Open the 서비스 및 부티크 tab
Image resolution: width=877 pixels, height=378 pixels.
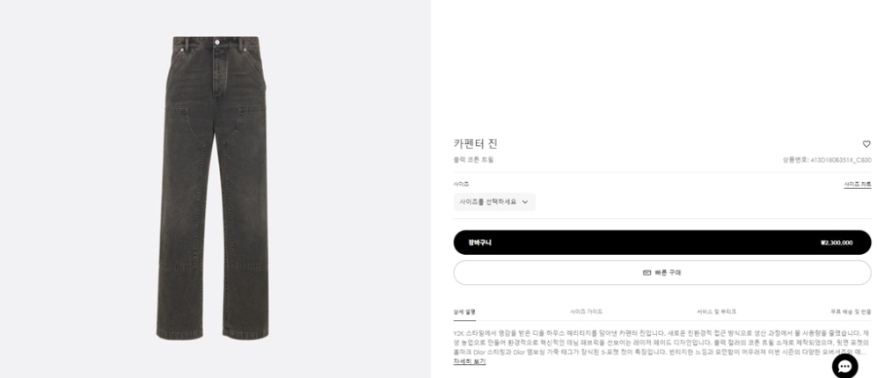tap(717, 312)
